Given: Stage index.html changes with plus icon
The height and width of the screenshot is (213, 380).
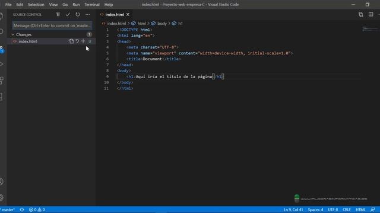Looking at the screenshot, I should [x=83, y=41].
